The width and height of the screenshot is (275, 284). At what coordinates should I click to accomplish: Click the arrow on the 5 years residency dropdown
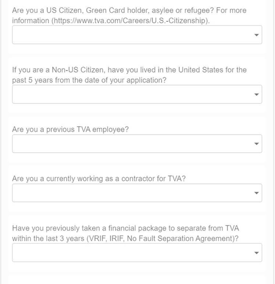pos(257,94)
